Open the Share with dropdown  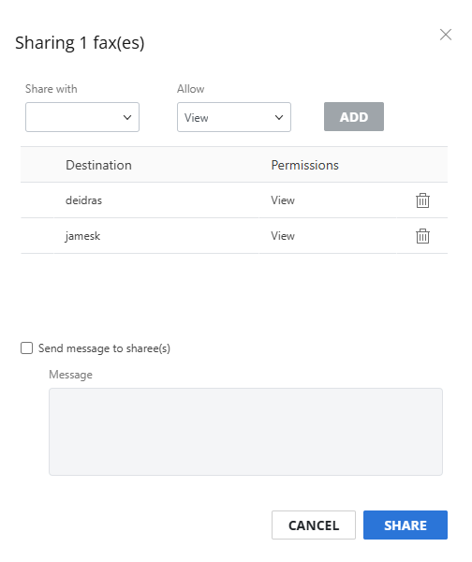pos(82,117)
